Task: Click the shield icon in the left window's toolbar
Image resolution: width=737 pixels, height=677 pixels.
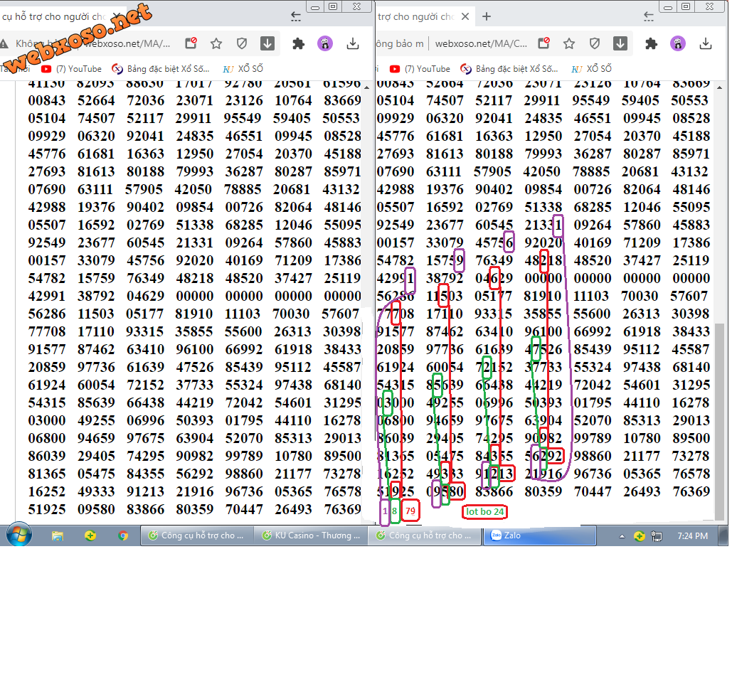Action: point(242,43)
